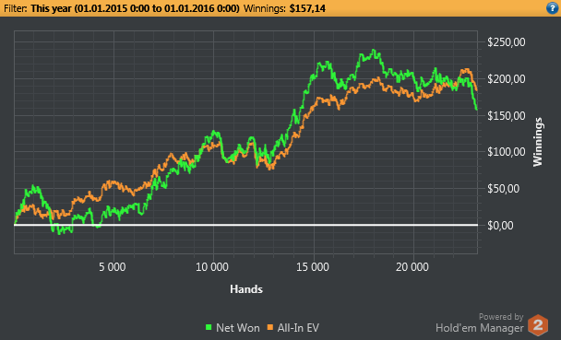Select the Filter label in the top bar

tap(16, 8)
